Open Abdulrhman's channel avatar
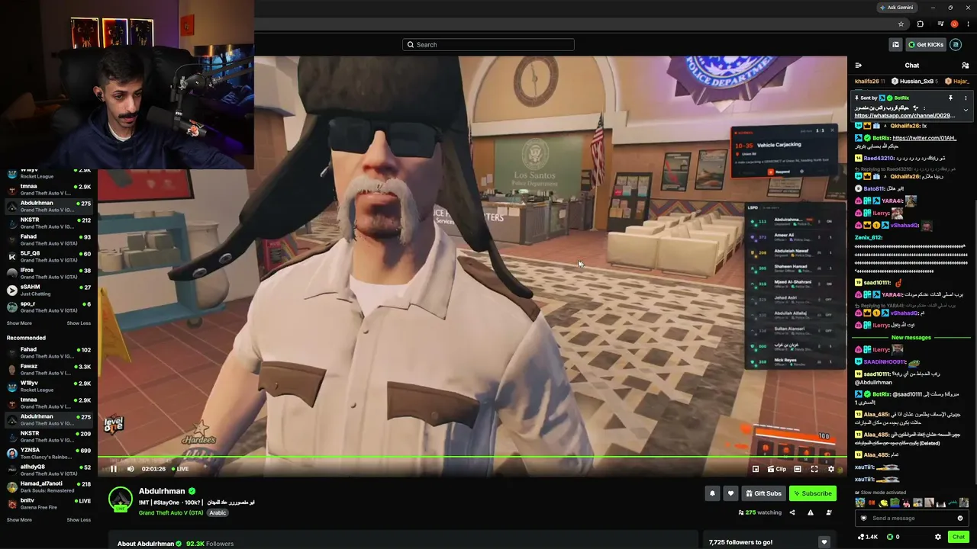Image resolution: width=977 pixels, height=549 pixels. 121,499
